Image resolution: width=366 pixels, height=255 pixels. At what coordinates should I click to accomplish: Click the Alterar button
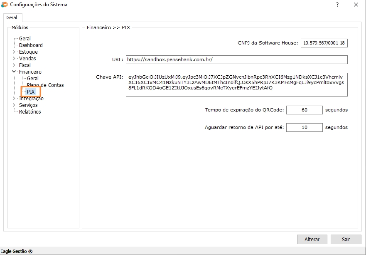312,239
